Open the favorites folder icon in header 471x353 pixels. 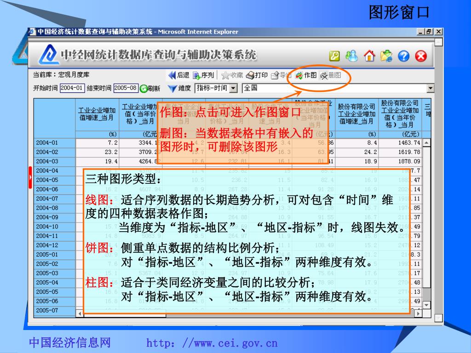point(386,56)
